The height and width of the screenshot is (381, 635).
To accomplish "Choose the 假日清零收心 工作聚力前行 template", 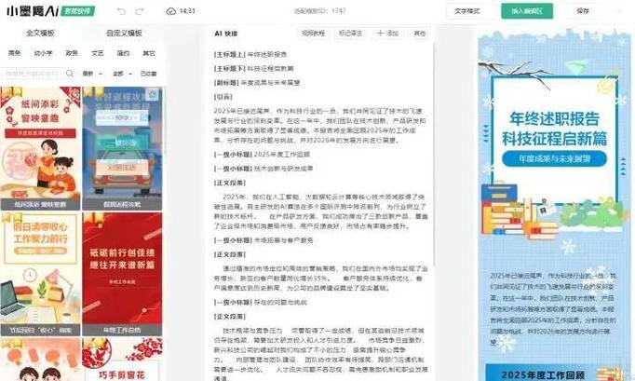I will click(40, 274).
